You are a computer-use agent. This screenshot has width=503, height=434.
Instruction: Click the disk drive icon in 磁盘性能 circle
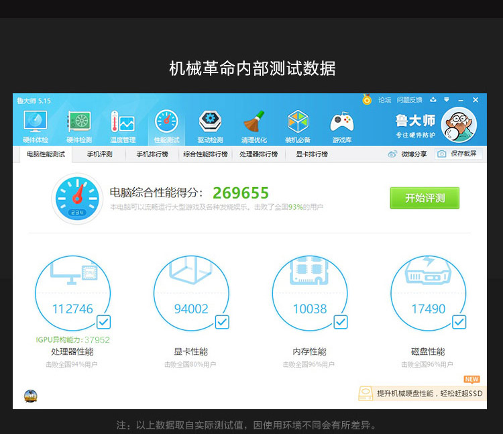428,270
